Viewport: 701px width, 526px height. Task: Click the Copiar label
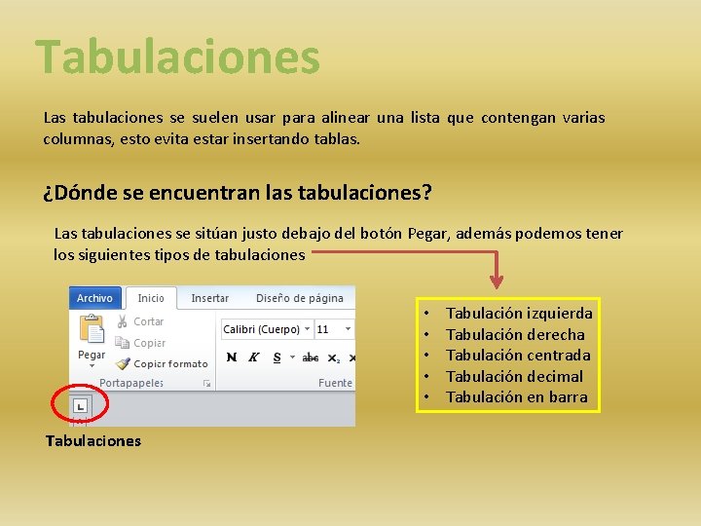[x=149, y=343]
